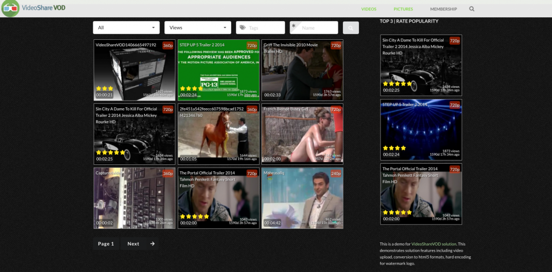Click the 360p badge on Captured video

[x=168, y=173]
